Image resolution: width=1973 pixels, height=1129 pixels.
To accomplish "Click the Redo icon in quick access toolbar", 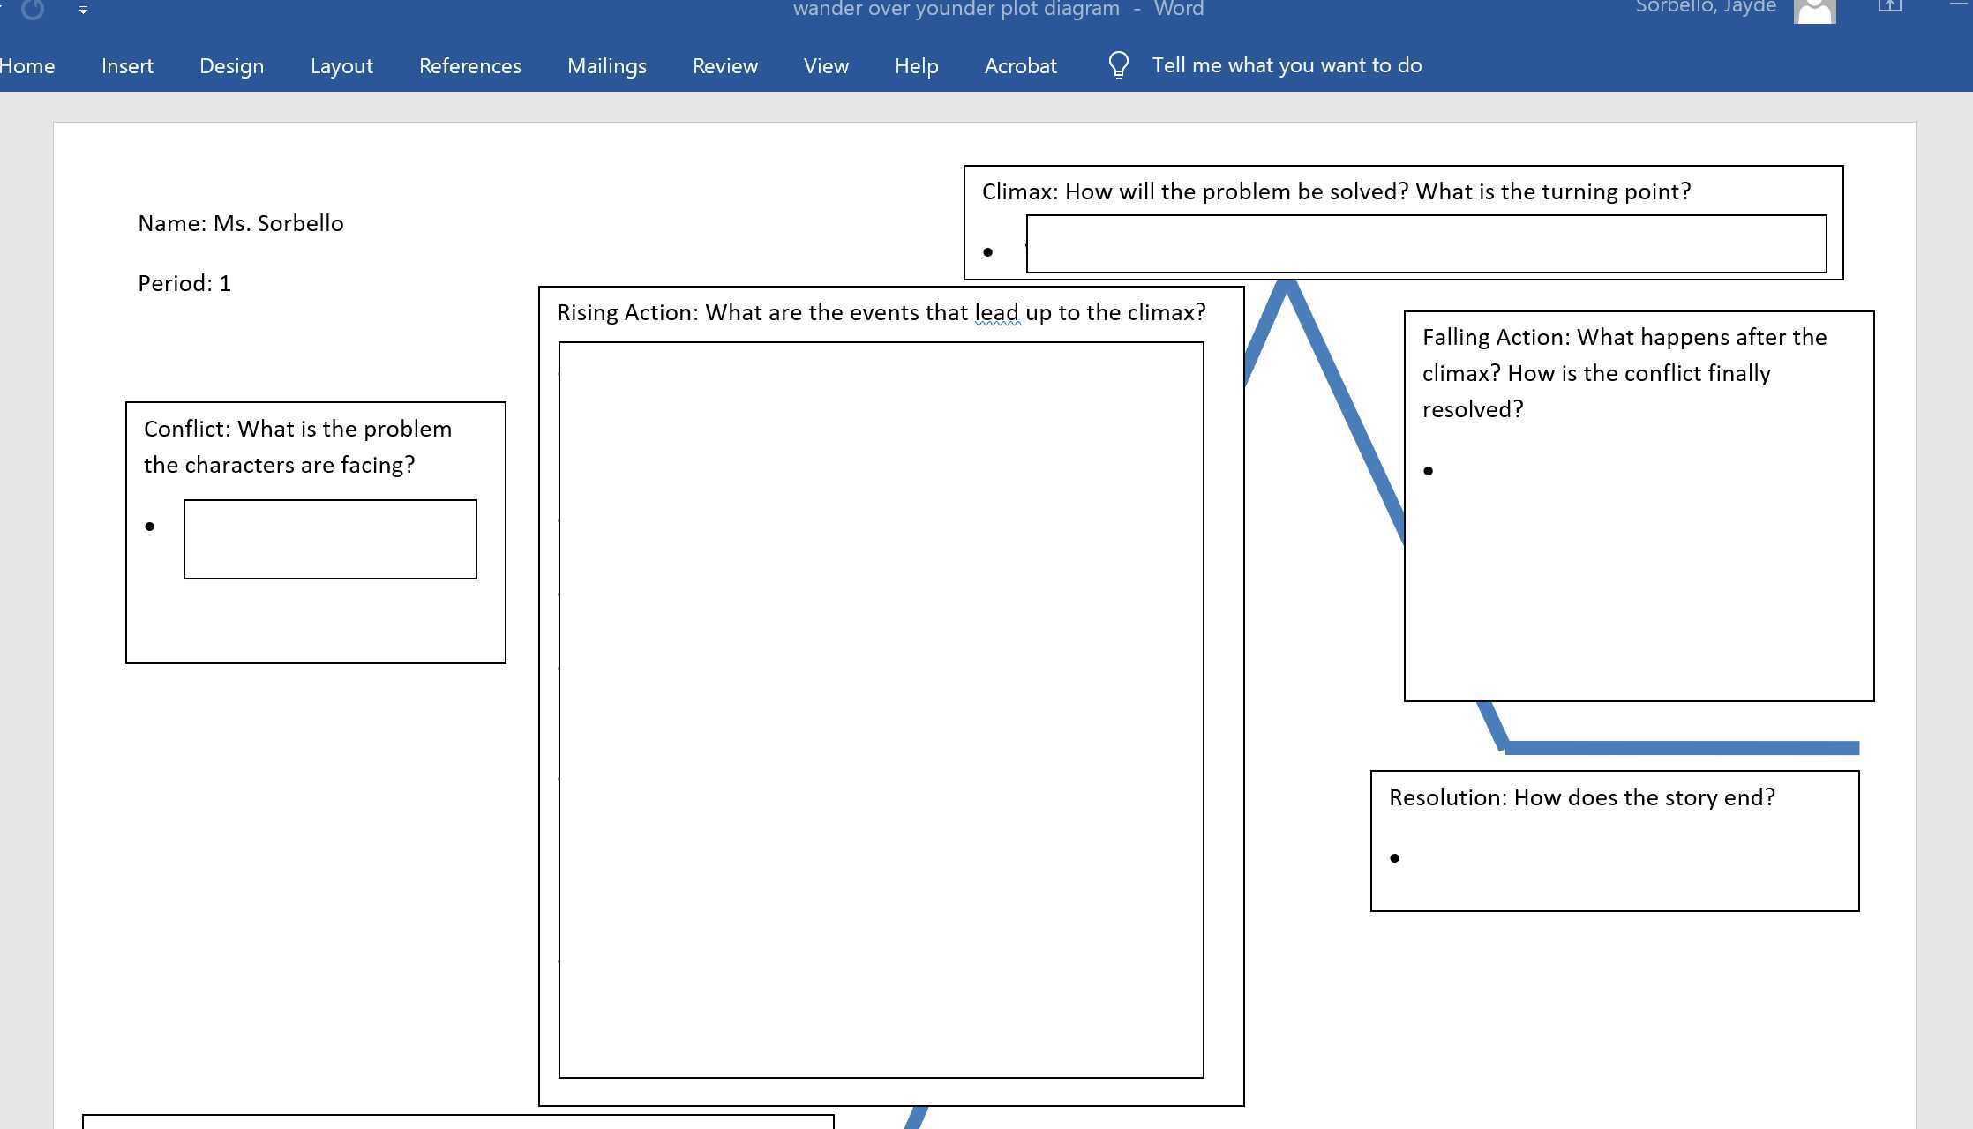I will [33, 9].
